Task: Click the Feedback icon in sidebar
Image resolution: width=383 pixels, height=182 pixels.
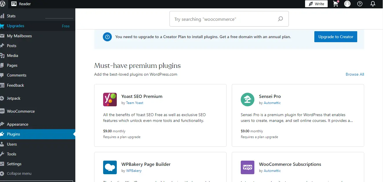Action: 2,85
